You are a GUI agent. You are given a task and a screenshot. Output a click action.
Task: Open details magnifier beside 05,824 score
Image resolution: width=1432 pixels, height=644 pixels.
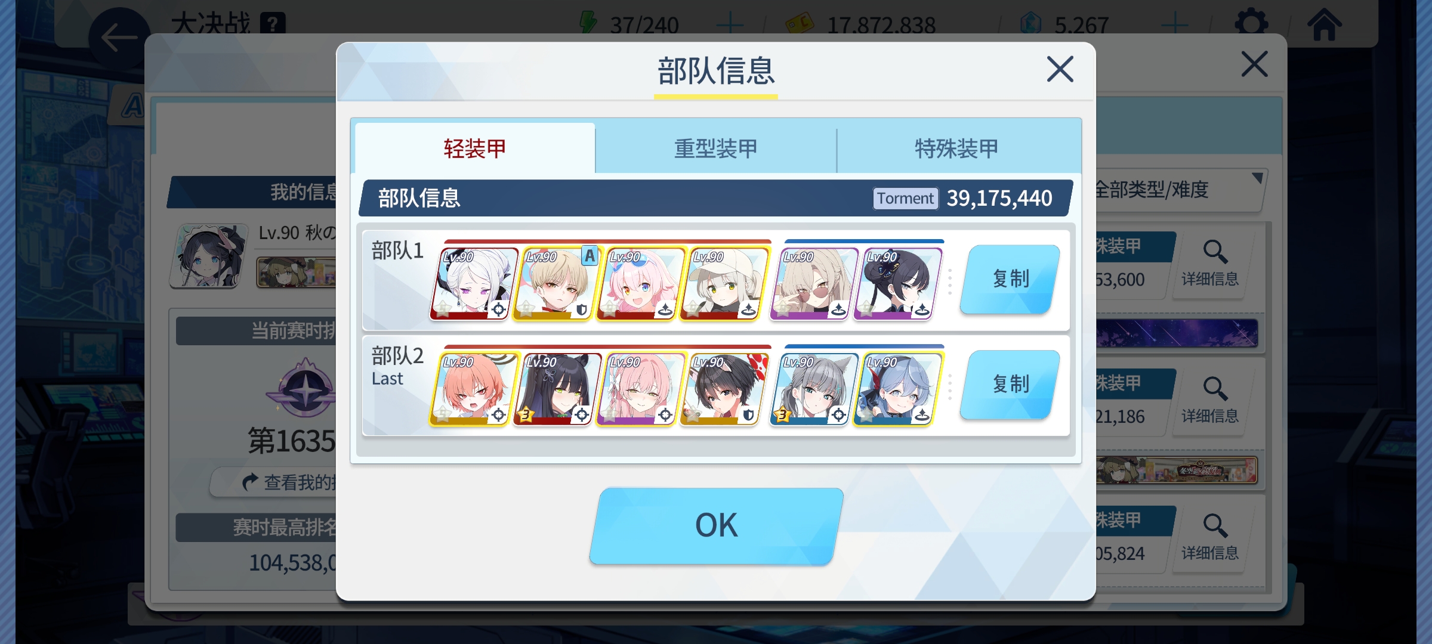click(x=1210, y=537)
